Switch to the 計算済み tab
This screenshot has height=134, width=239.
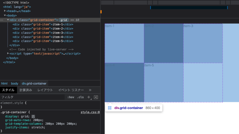(x=26, y=90)
